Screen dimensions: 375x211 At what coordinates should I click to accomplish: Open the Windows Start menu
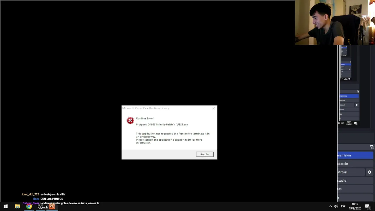[x=6, y=206]
